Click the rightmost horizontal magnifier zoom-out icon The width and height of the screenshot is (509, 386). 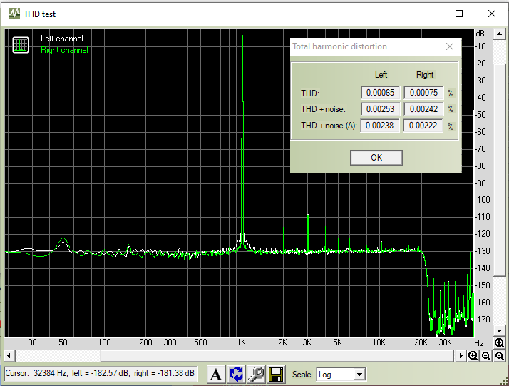coord(500,356)
